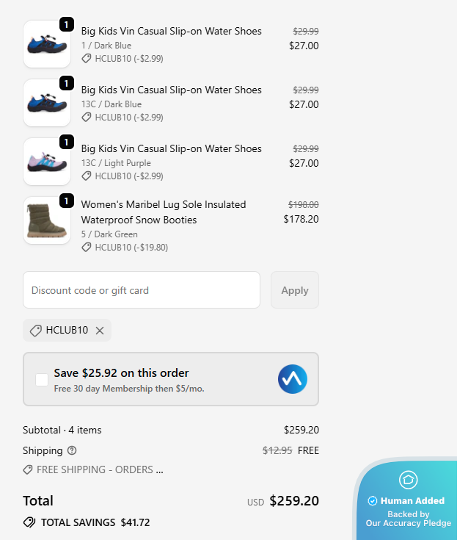Click the Human Added house badge icon
Image resolution: width=457 pixels, height=540 pixels.
(408, 480)
